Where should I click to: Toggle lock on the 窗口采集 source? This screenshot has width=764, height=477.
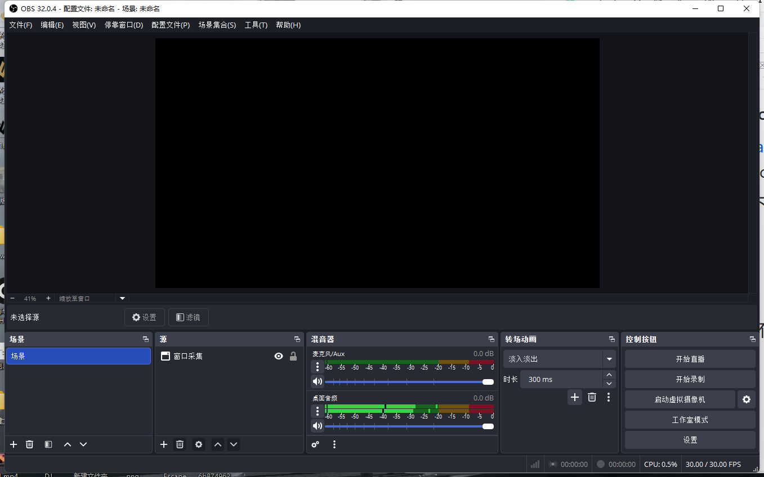tap(293, 356)
